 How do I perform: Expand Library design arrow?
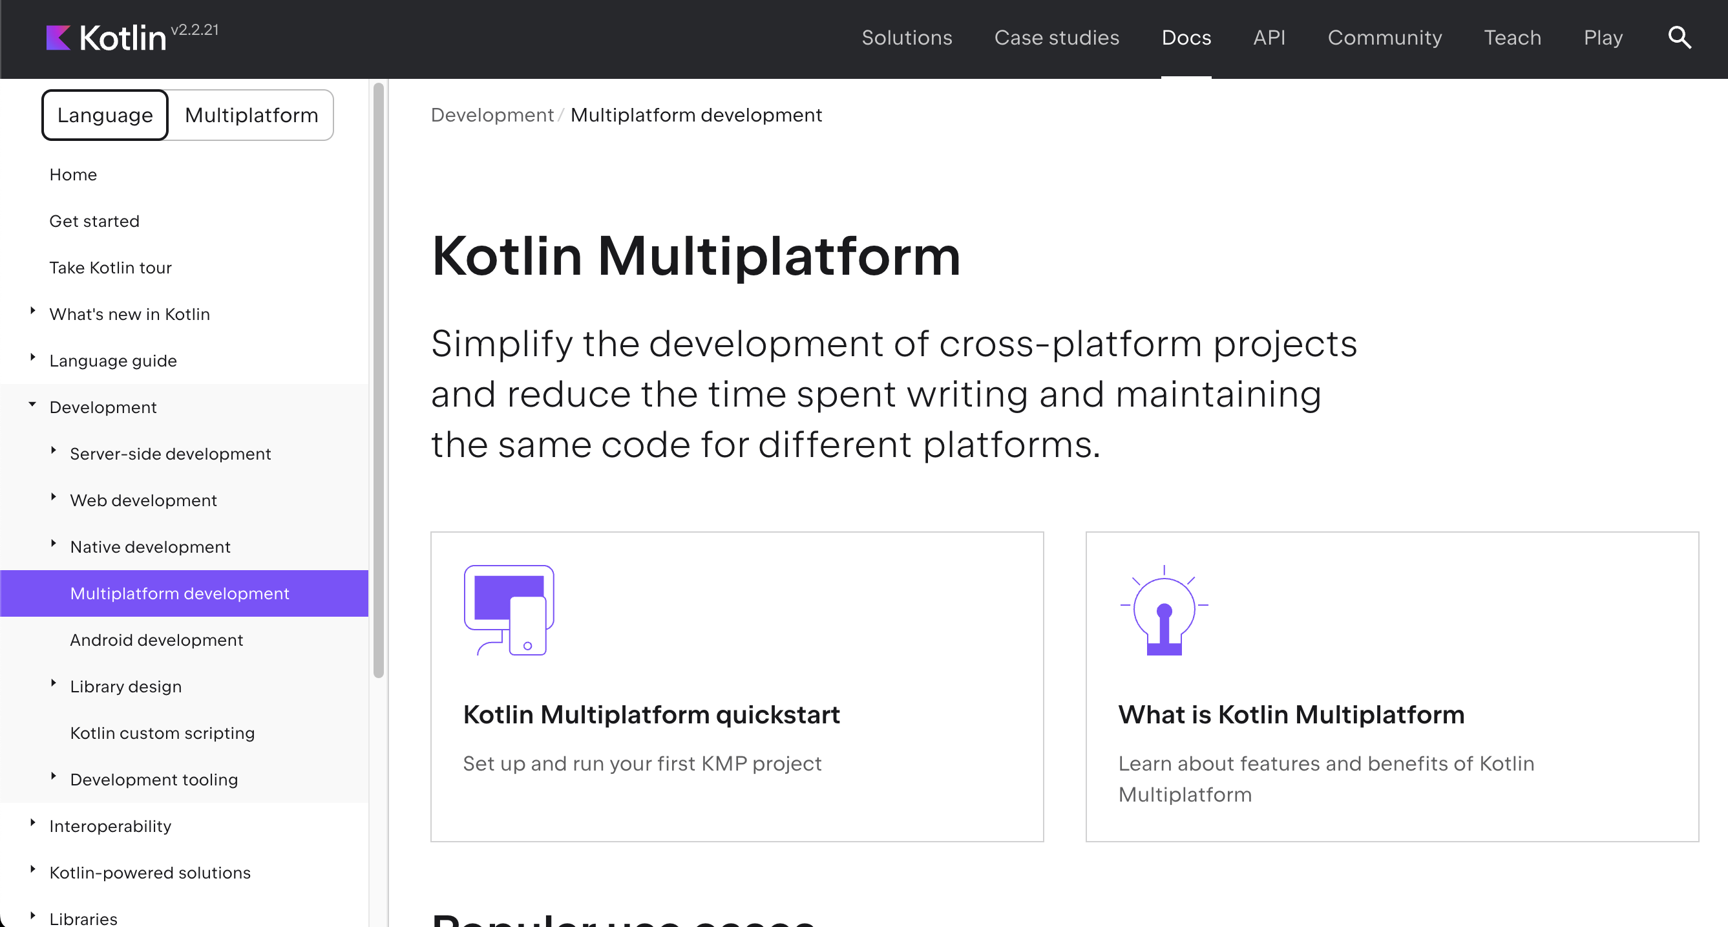click(53, 683)
